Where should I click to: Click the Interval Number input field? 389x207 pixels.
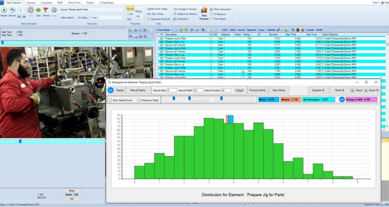tap(226, 90)
